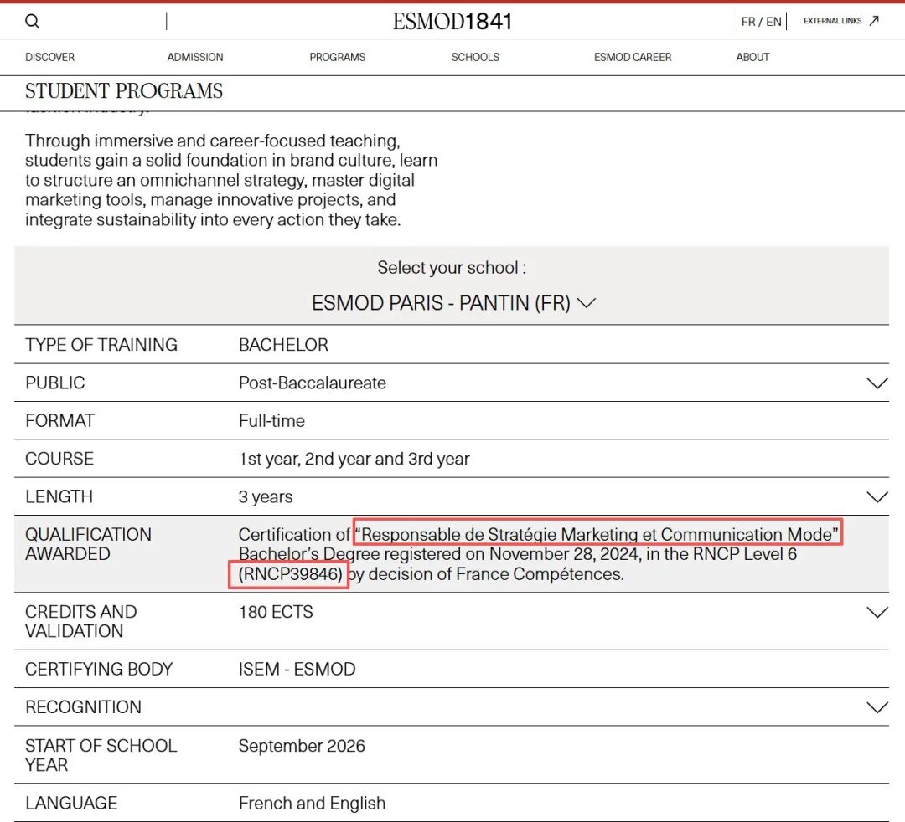905x822 pixels.
Task: Click the External Links arrow icon
Action: 874,21
